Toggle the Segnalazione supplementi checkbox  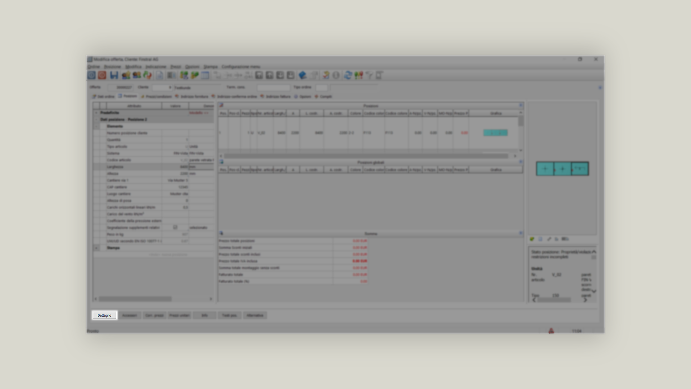tap(175, 228)
